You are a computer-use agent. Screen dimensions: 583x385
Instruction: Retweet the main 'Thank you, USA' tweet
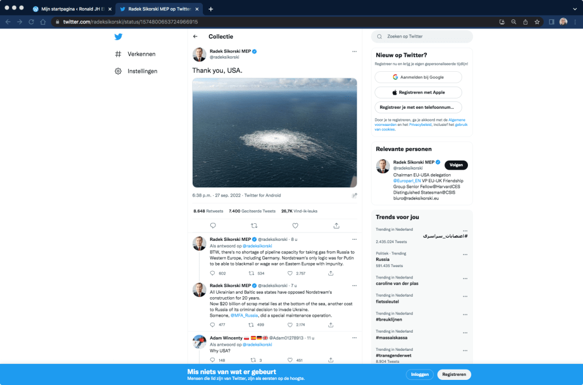254,226
